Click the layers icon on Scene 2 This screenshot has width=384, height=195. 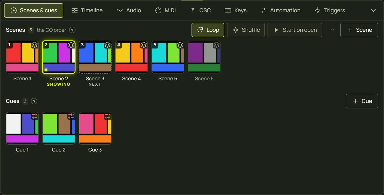tap(71, 45)
